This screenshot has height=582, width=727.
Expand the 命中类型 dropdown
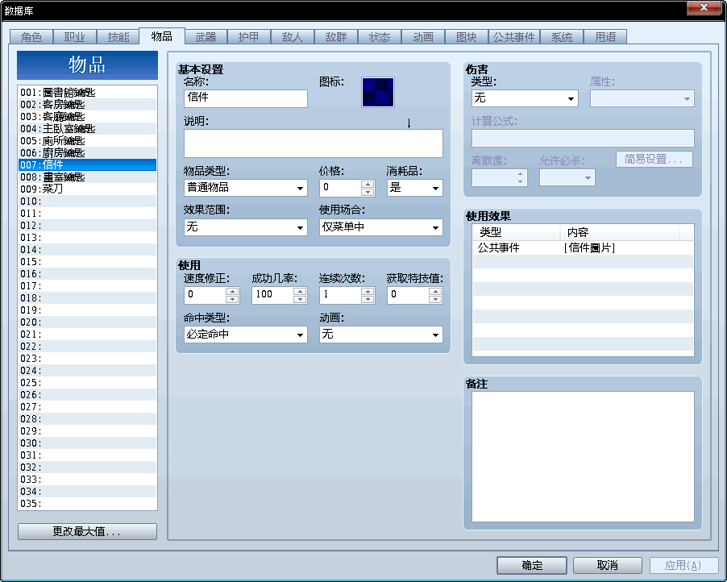(x=245, y=335)
